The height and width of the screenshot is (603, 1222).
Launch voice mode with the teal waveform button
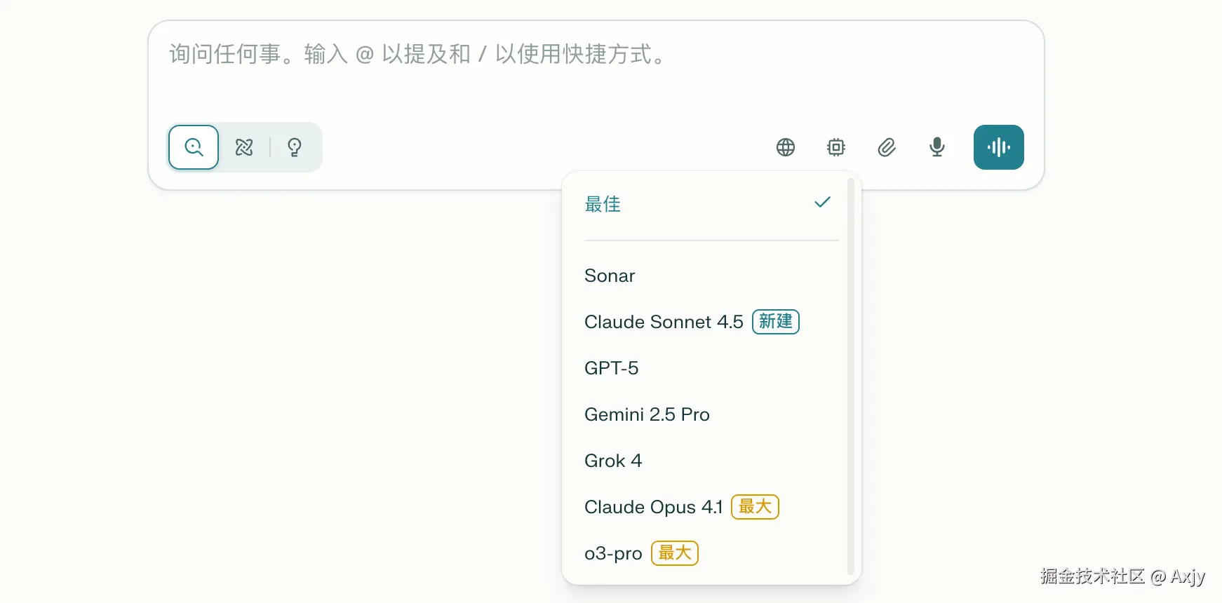click(x=998, y=147)
